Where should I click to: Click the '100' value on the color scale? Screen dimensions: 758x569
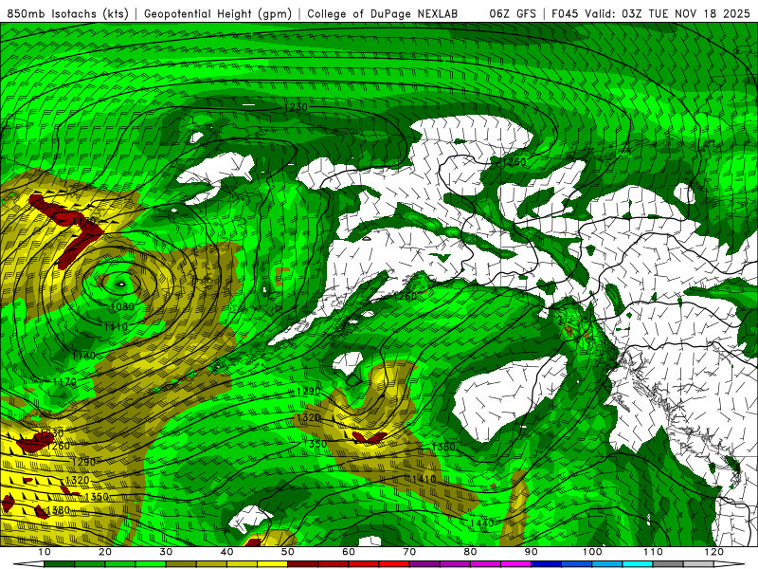coord(592,552)
